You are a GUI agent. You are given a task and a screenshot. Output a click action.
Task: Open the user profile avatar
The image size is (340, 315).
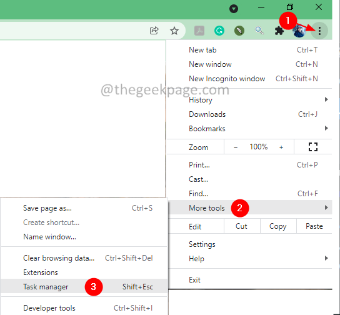pos(299,31)
